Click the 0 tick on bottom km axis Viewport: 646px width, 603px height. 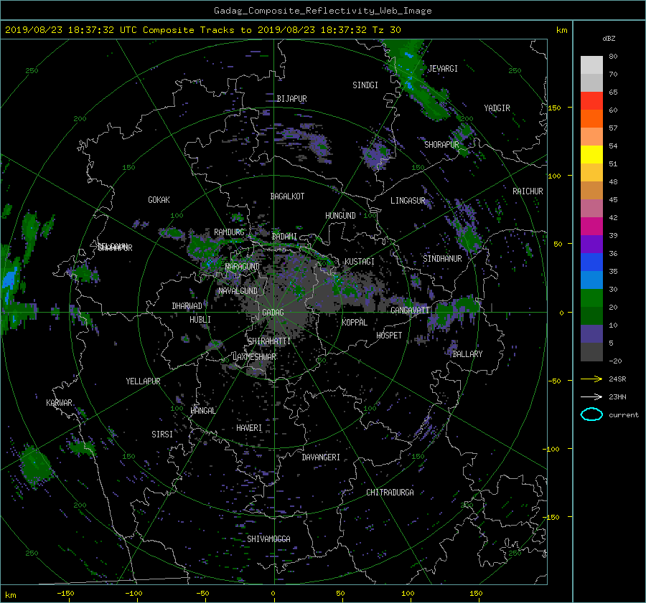[x=273, y=594]
